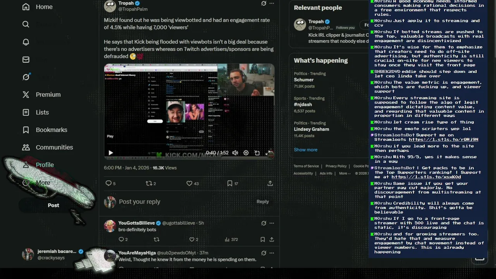Click the reply icon with 5 replies

tap(110, 183)
